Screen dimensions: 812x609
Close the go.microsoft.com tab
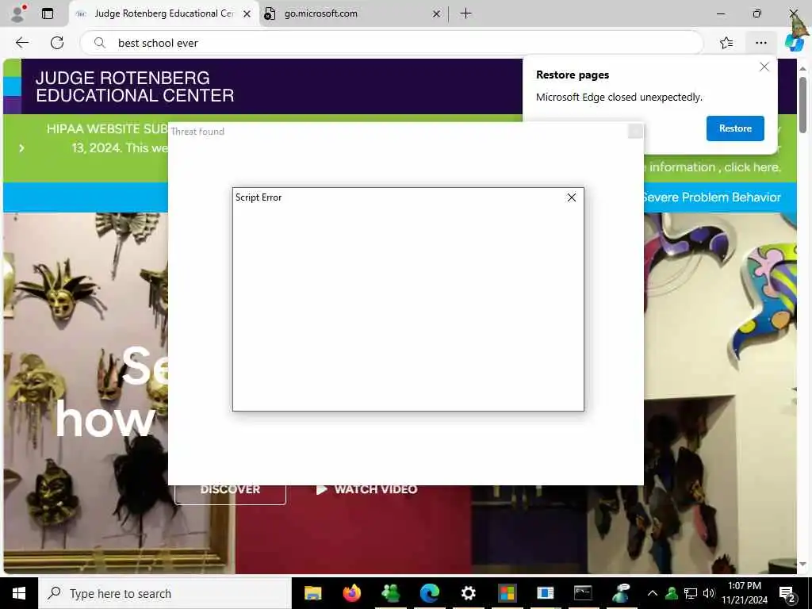pyautogui.click(x=437, y=14)
